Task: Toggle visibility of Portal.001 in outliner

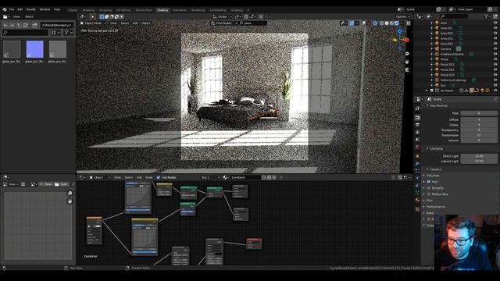Action: (x=495, y=64)
